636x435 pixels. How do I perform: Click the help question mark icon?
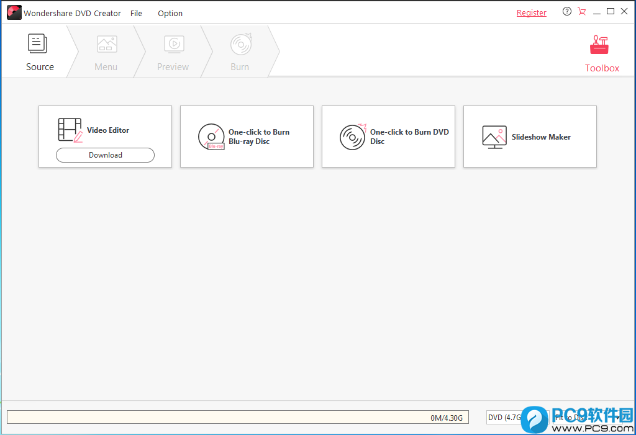566,11
